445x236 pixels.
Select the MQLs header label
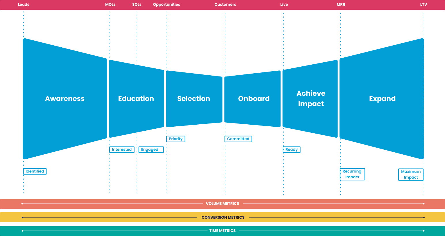(x=110, y=4)
